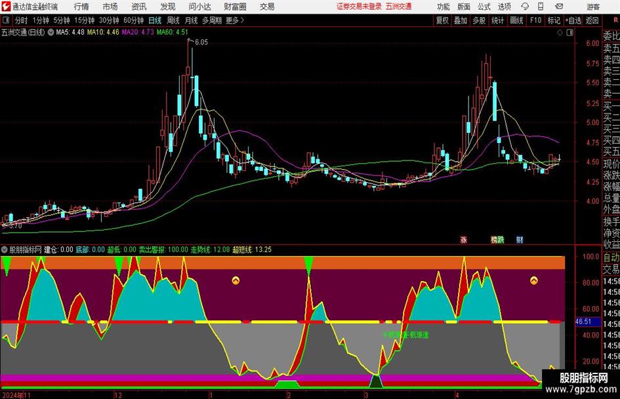Add stock via +自选 button
This screenshot has width=620, height=399.
(573, 20)
